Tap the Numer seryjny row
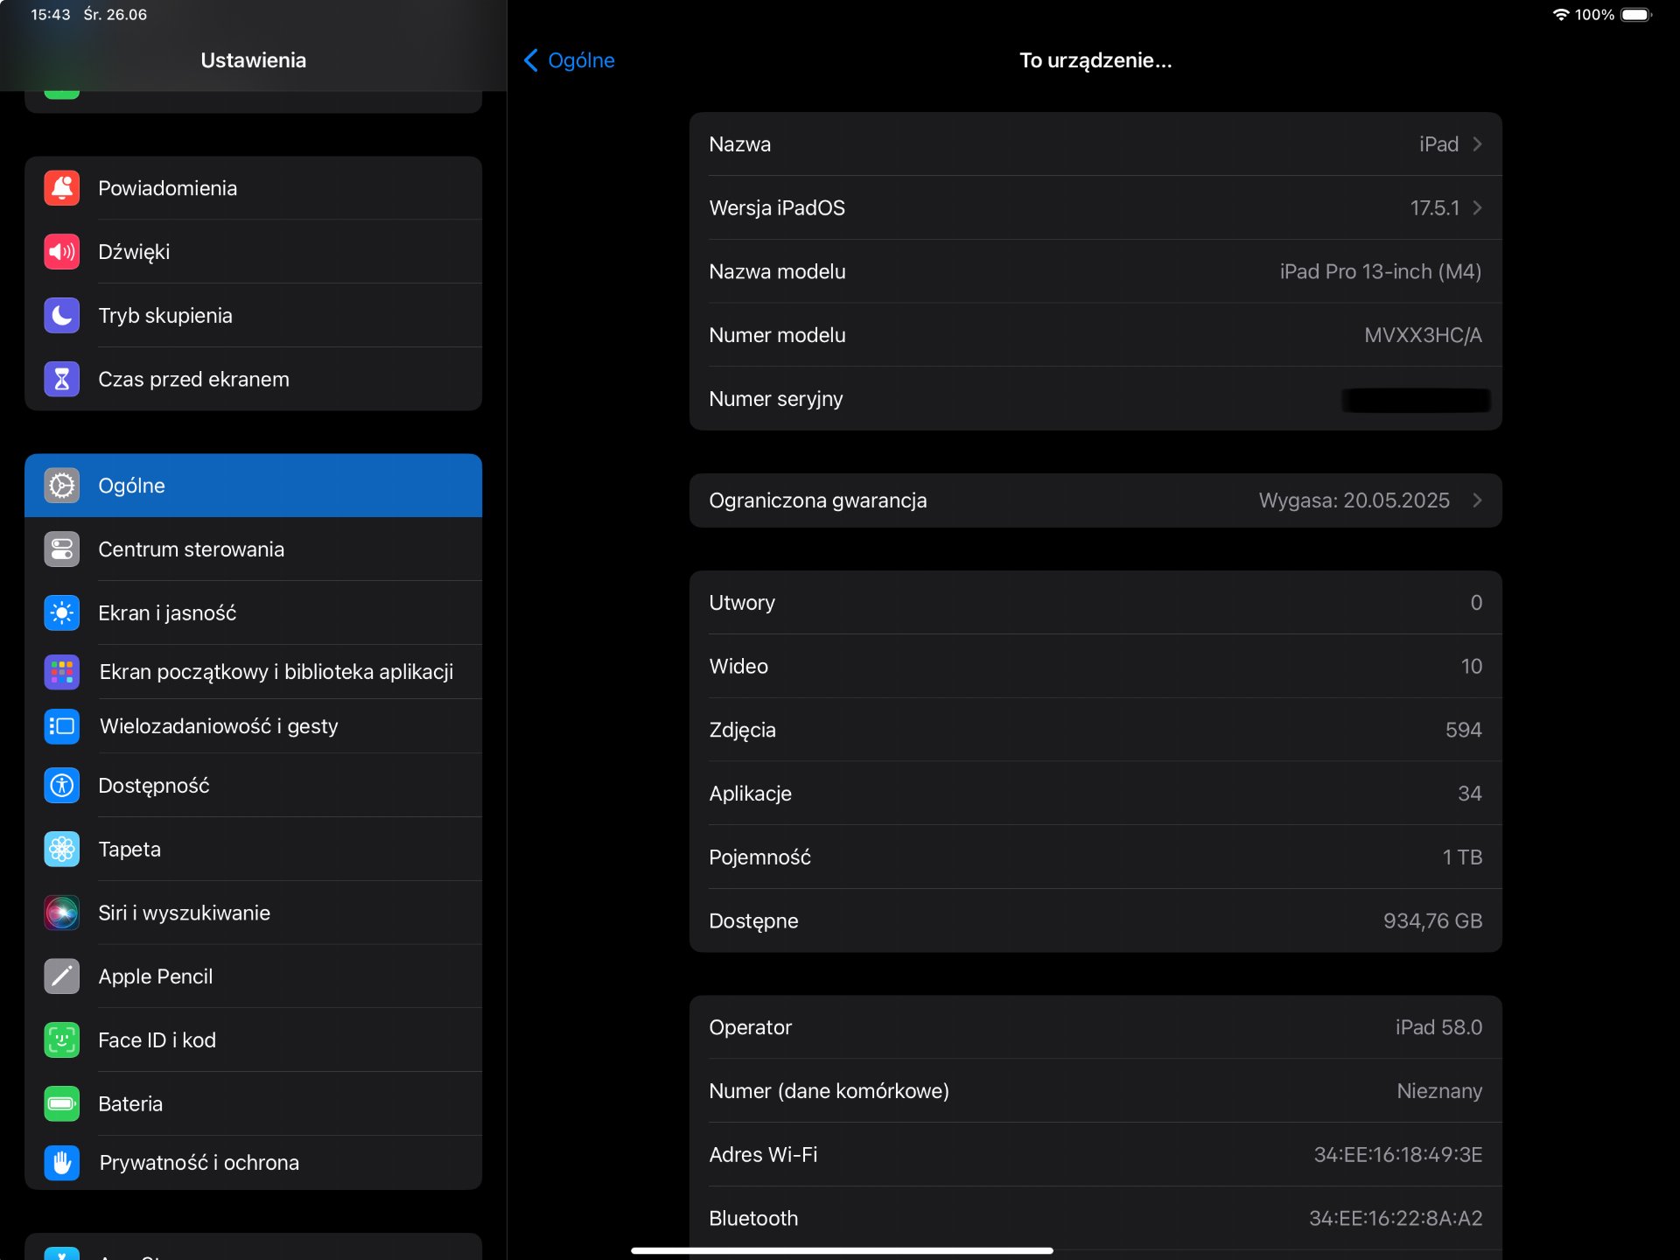 [1095, 399]
